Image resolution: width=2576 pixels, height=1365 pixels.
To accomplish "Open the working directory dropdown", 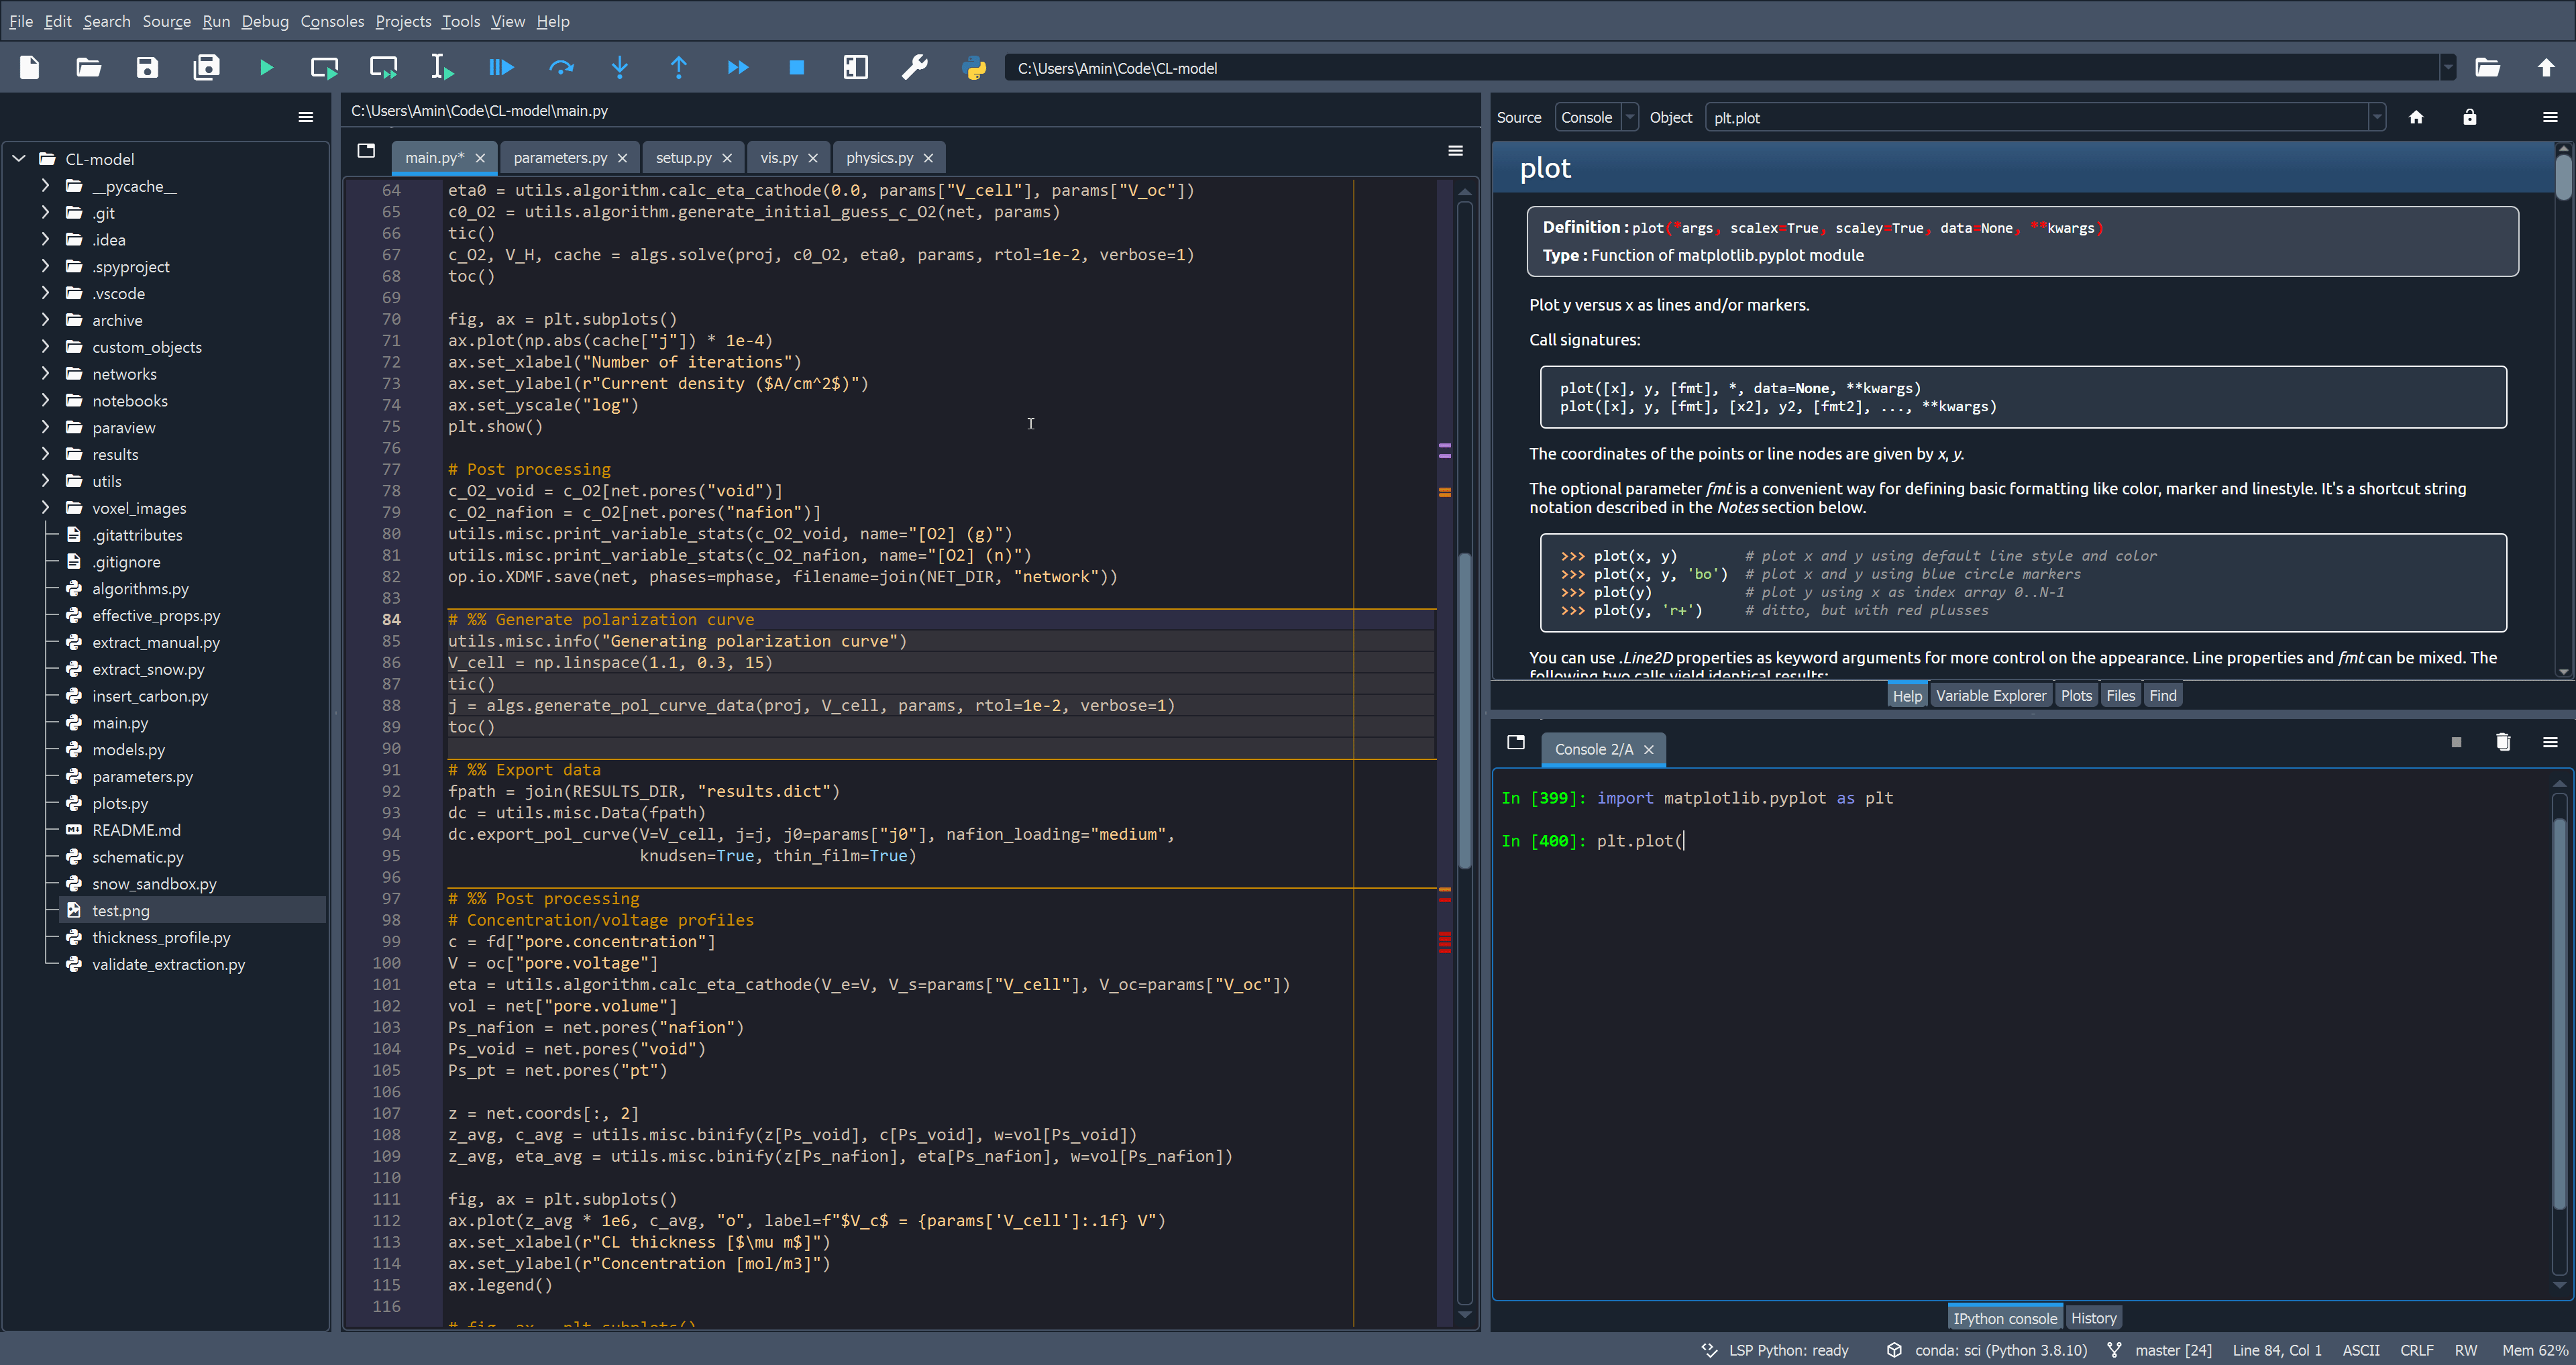I will coord(2448,67).
